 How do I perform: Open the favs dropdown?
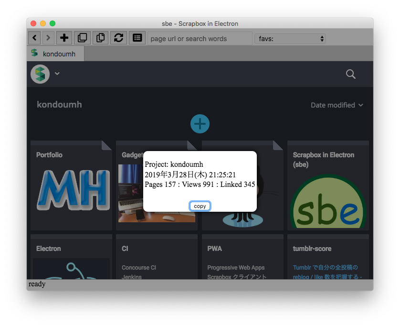coord(290,39)
